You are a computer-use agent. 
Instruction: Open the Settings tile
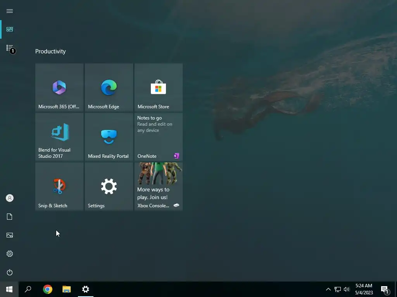[x=109, y=186]
